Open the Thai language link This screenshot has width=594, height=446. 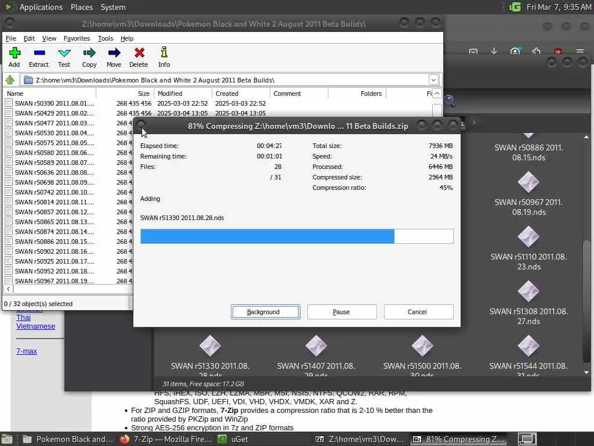tap(23, 318)
